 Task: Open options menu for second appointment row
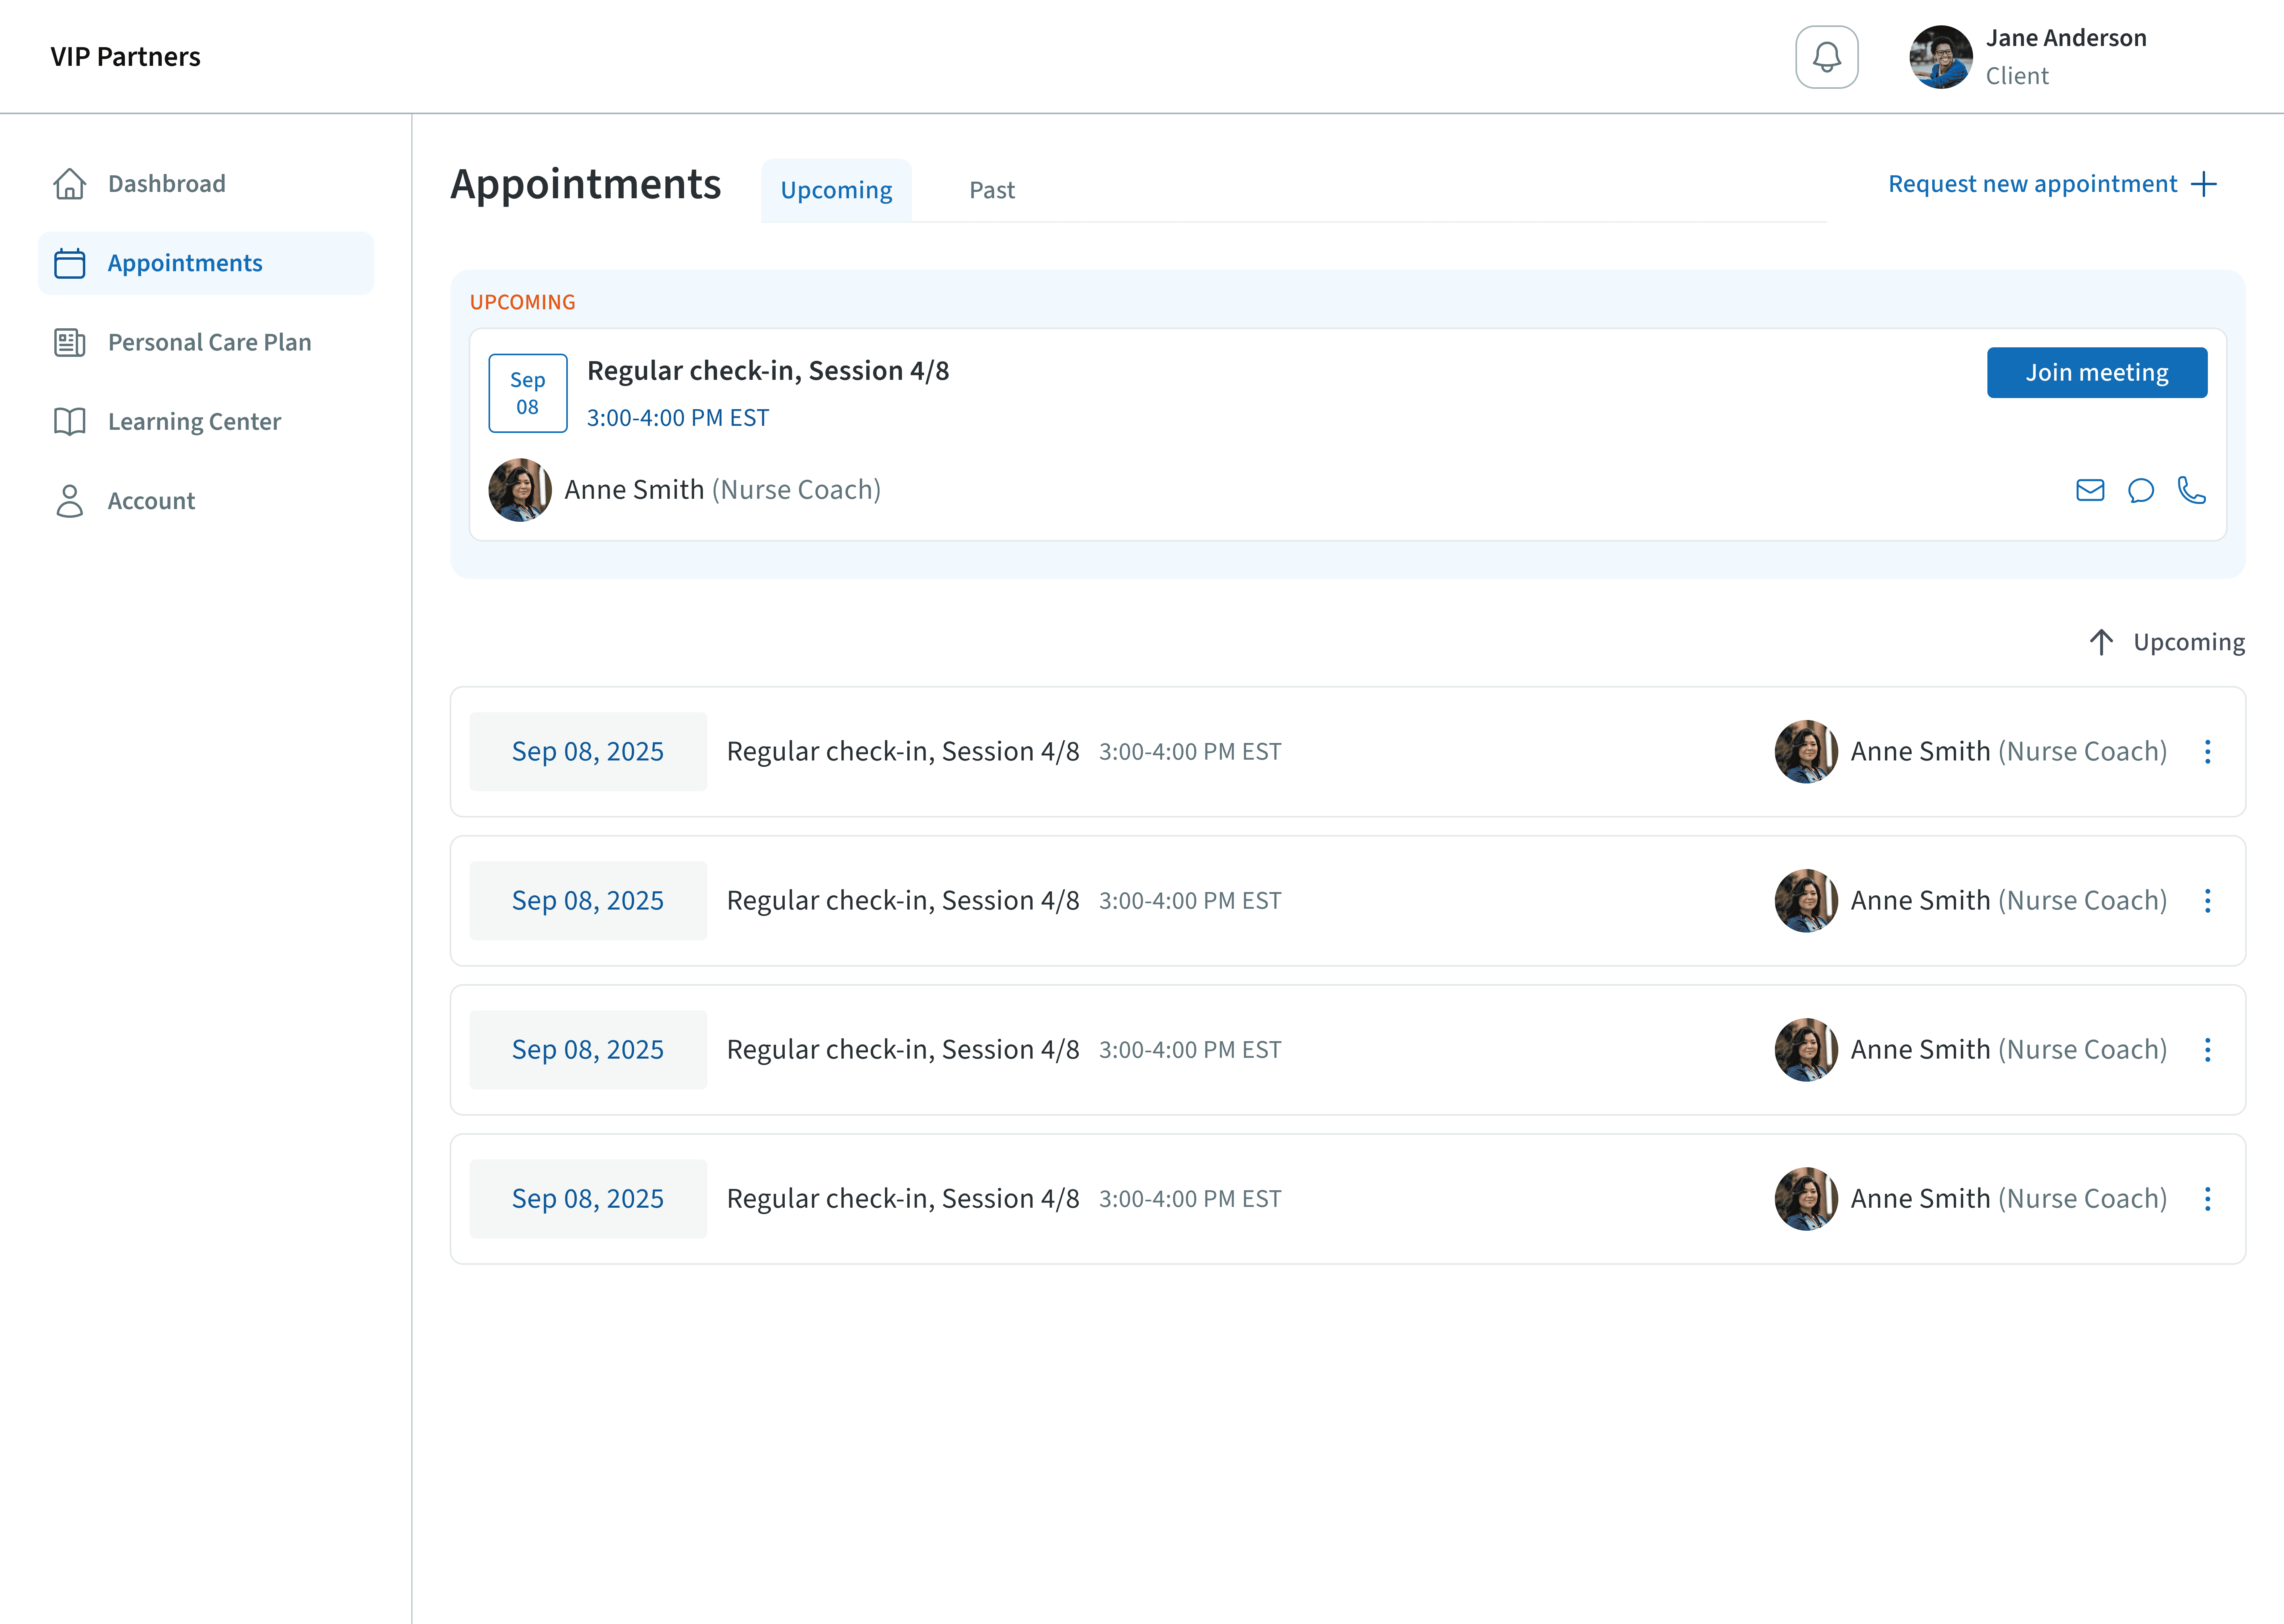tap(2208, 901)
